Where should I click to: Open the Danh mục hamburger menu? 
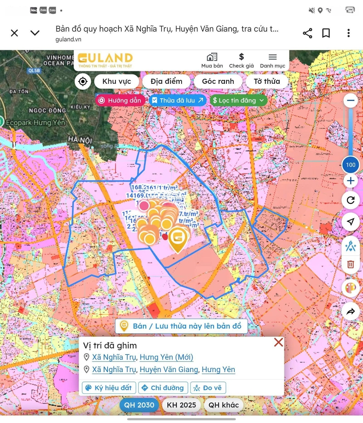click(x=273, y=61)
